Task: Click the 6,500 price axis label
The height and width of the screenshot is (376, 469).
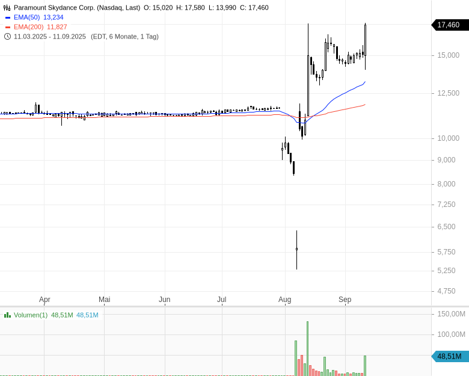Action: (x=446, y=227)
